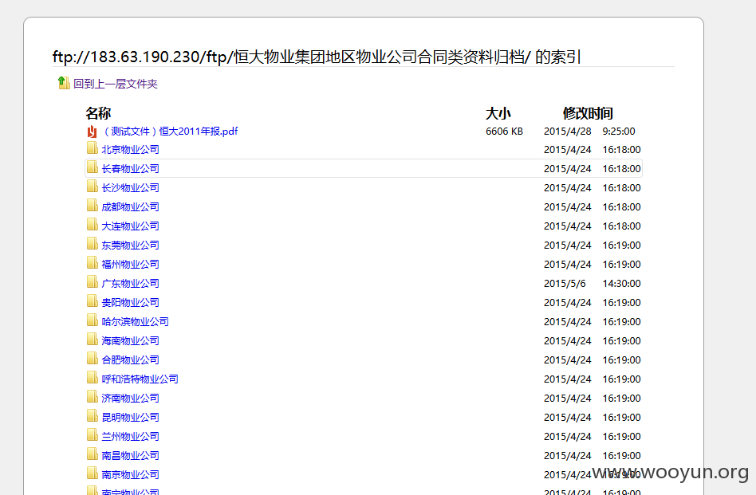Screen dimensions: 756x495
Task: Open the 恒大2011年报.pdf file link
Action: (170, 131)
